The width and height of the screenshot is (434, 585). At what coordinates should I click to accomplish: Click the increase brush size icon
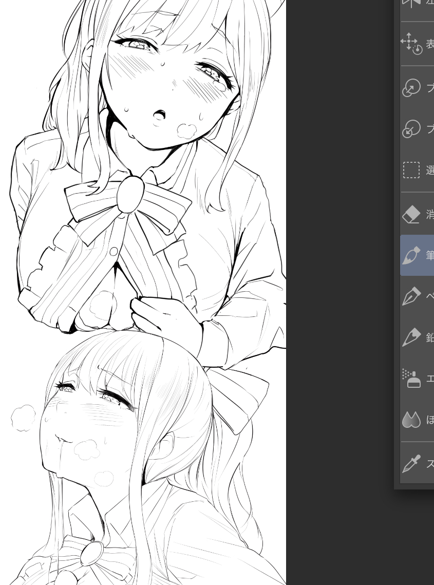[411, 88]
